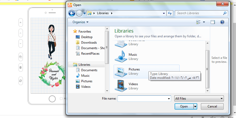Click the move layer up chevron icon
236x118 pixels.
[21, 33]
